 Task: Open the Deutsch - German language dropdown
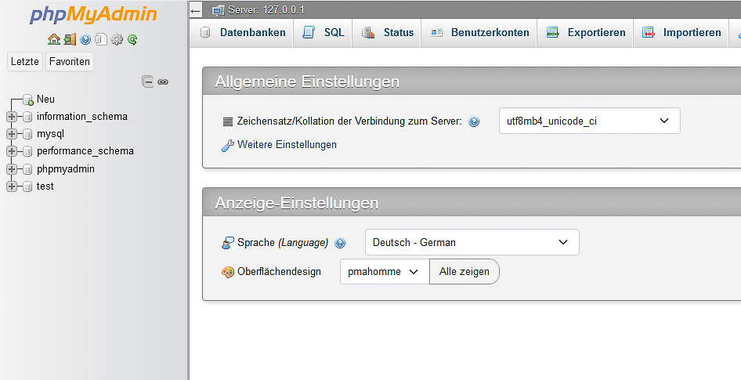[472, 242]
